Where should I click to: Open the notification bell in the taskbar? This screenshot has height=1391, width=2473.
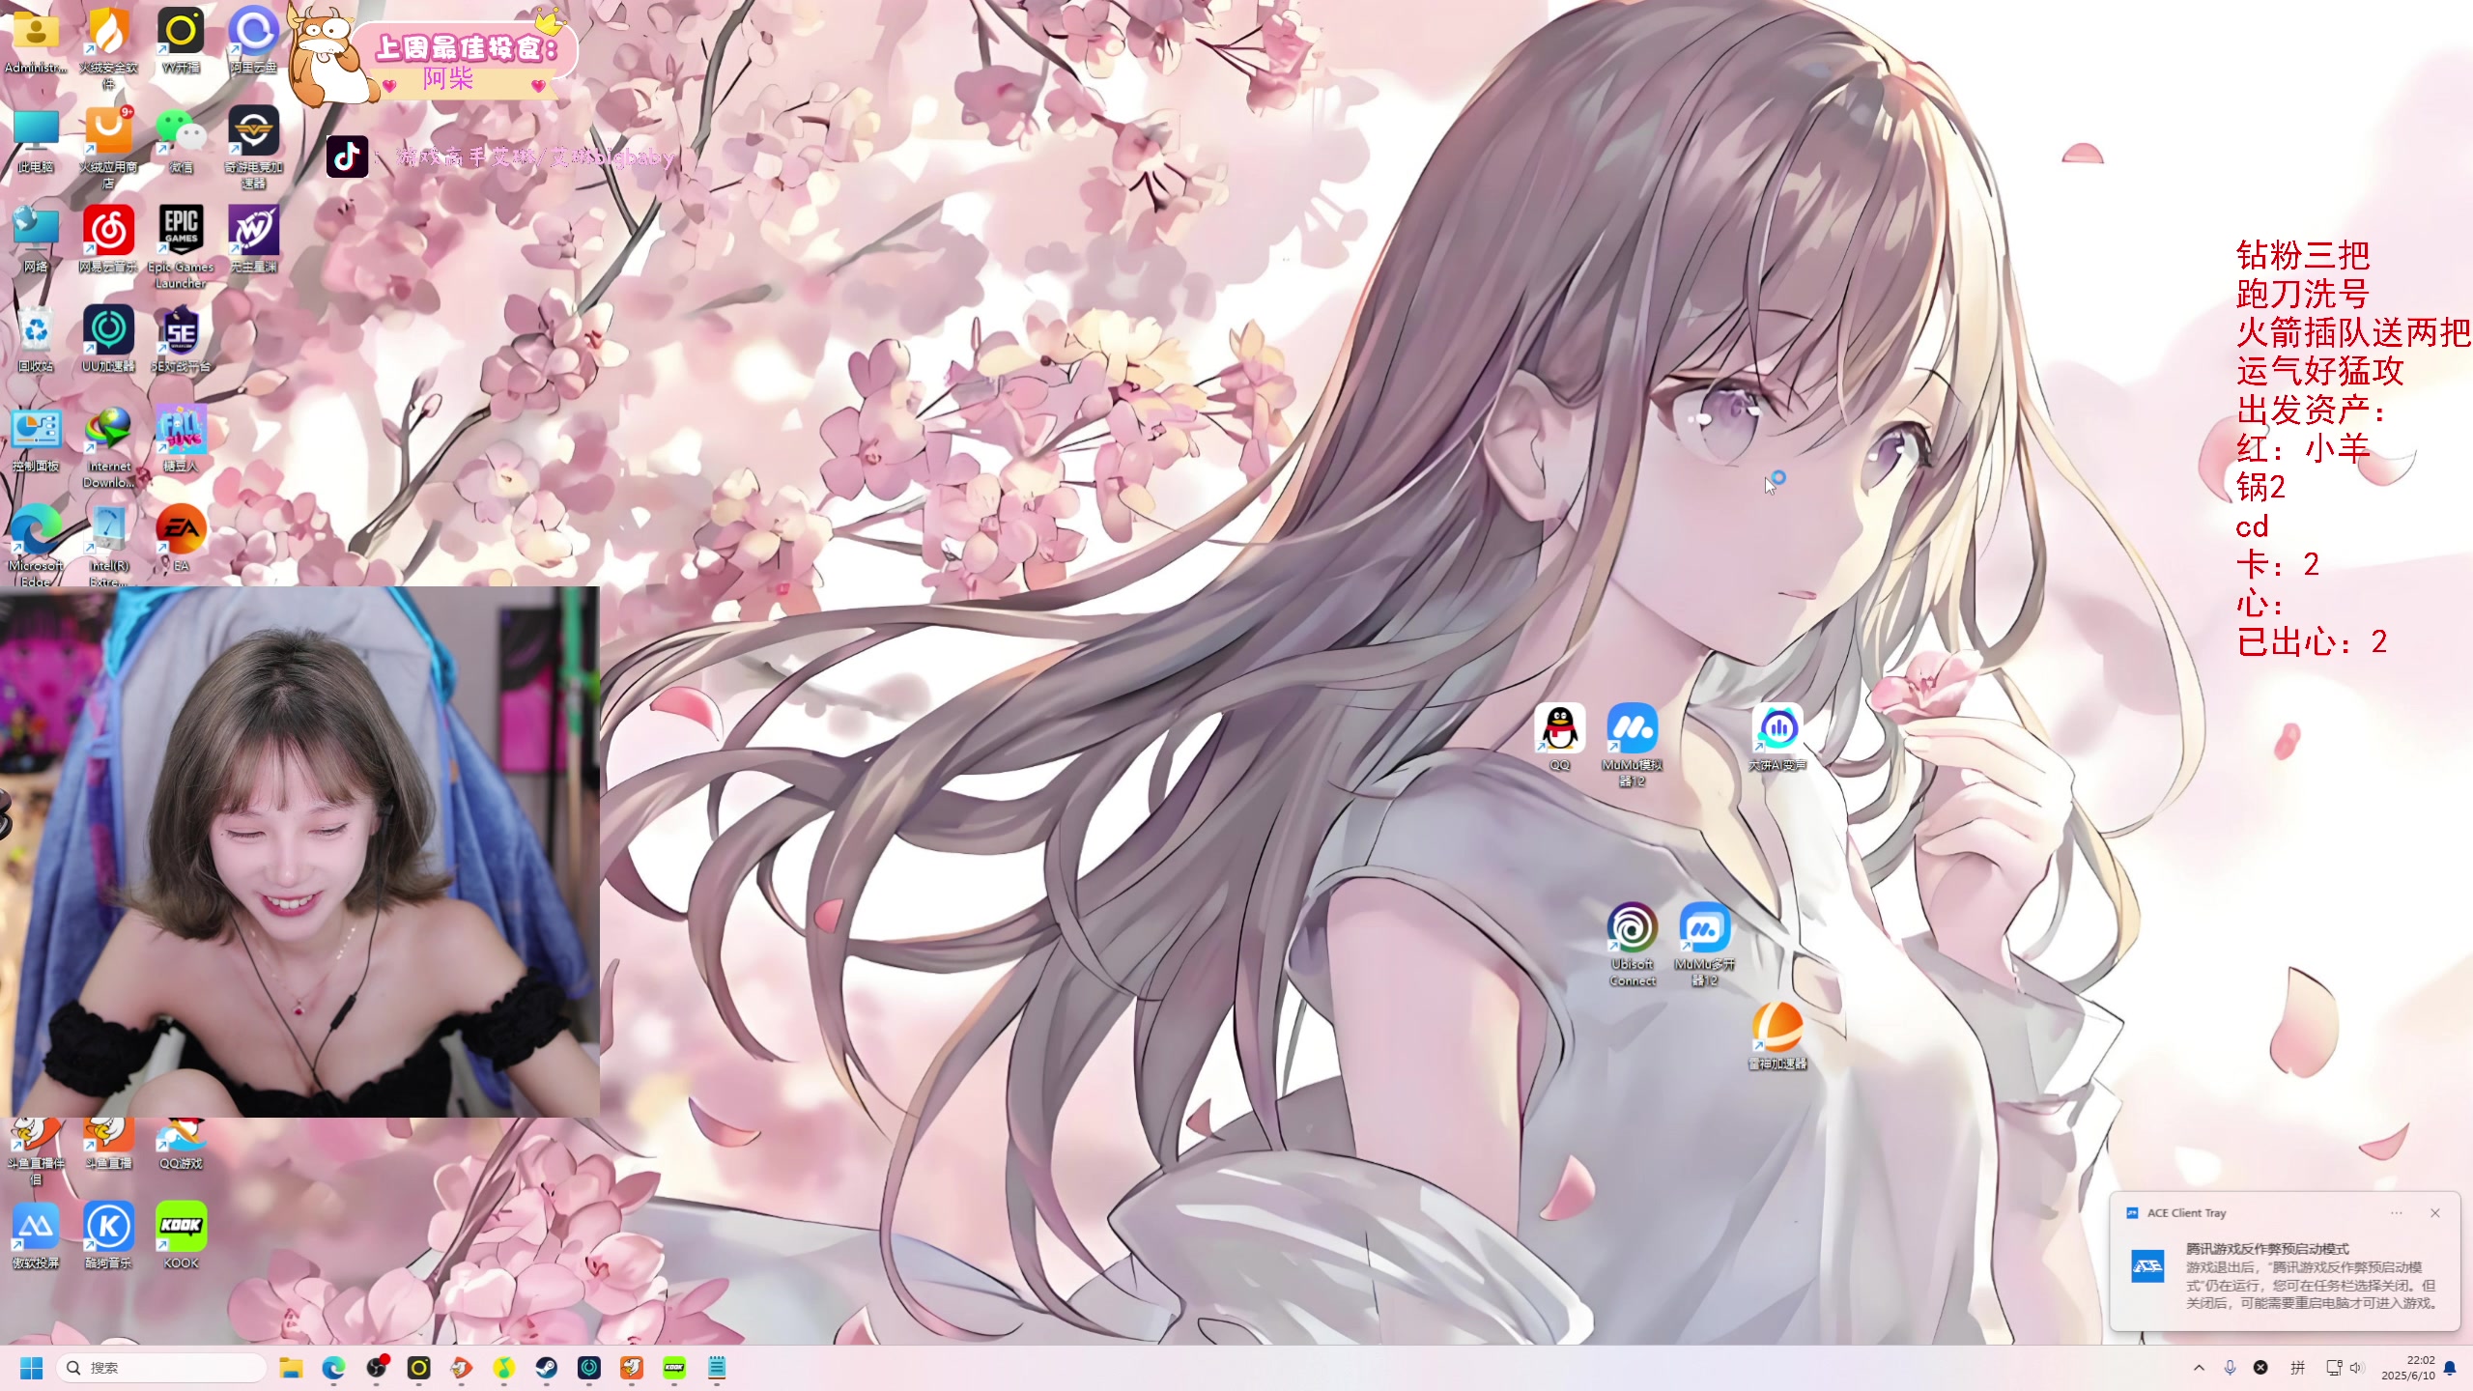(2450, 1368)
